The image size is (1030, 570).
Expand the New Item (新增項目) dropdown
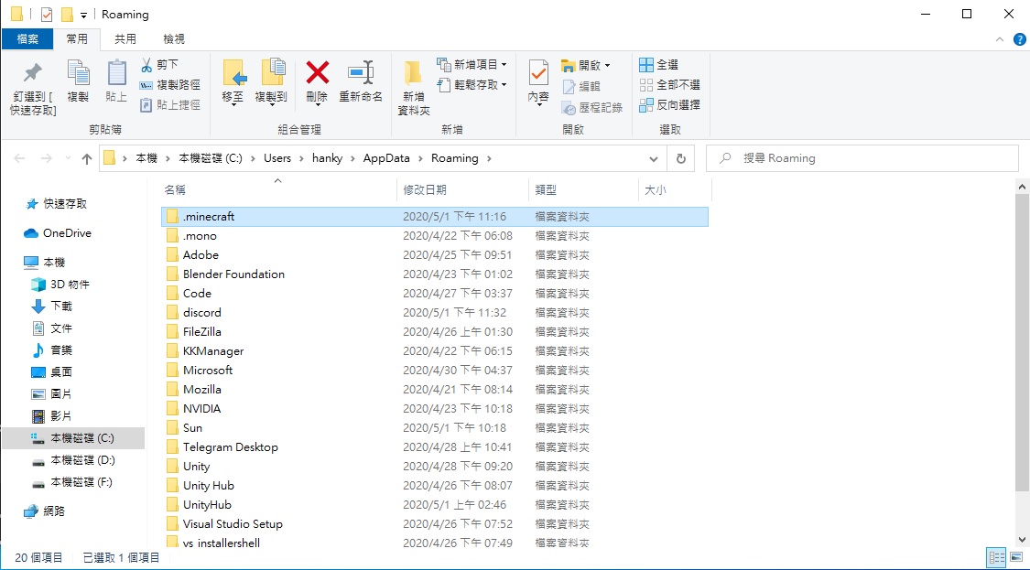pos(504,65)
